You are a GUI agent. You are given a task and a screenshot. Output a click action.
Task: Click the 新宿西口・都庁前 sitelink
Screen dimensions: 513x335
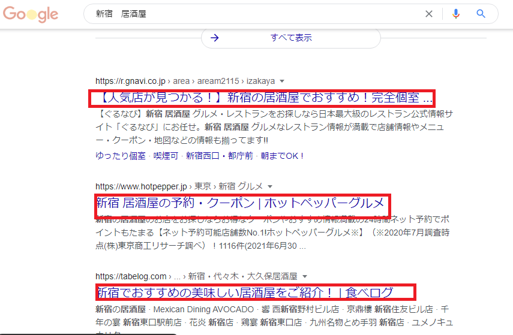pyautogui.click(x=219, y=156)
